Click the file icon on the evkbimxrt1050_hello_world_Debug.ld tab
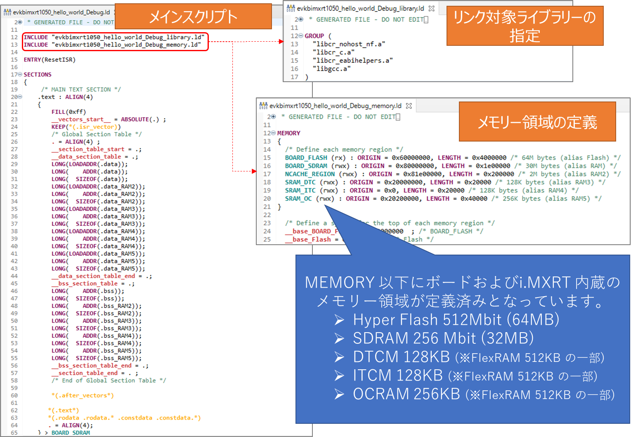 pos(7,12)
